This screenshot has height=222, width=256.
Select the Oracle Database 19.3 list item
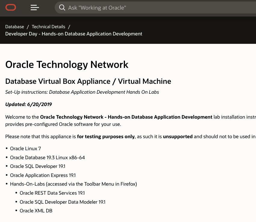point(47,157)
